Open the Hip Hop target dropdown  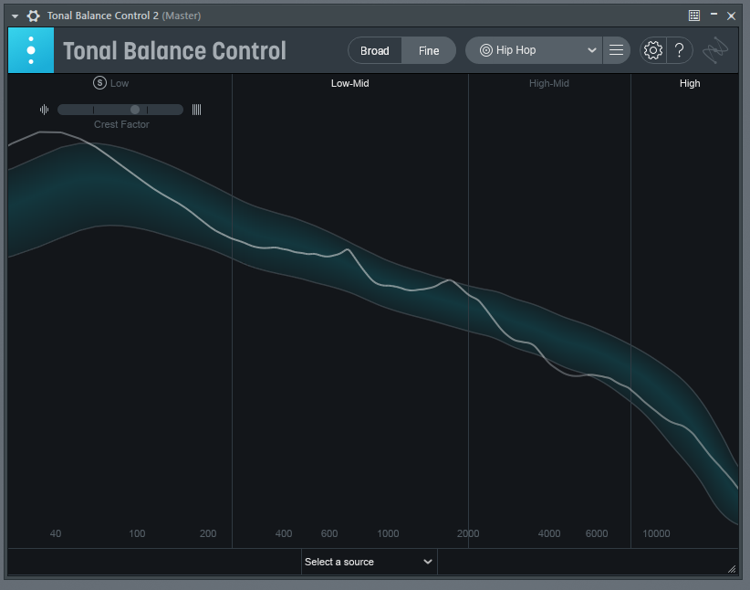pos(534,50)
